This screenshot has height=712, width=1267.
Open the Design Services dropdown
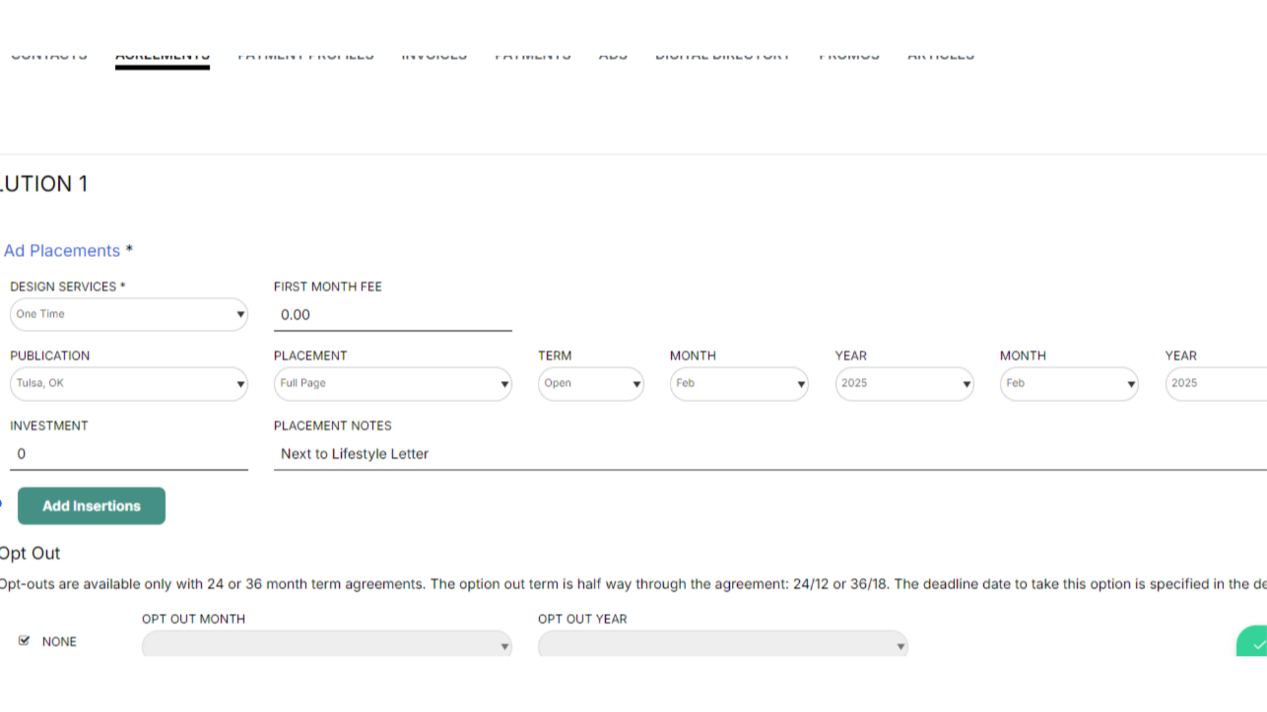pyautogui.click(x=129, y=314)
